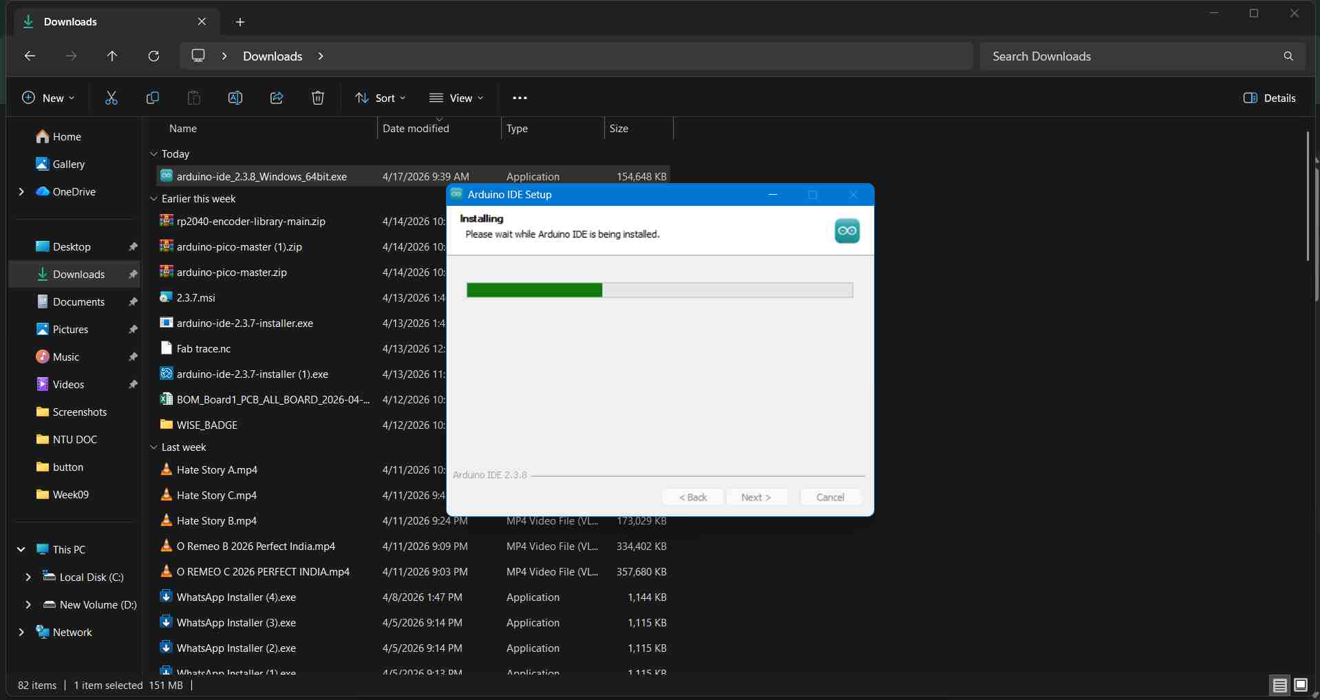The width and height of the screenshot is (1320, 700).
Task: Click the 2.3.7.msi installer file icon
Action: (166, 297)
